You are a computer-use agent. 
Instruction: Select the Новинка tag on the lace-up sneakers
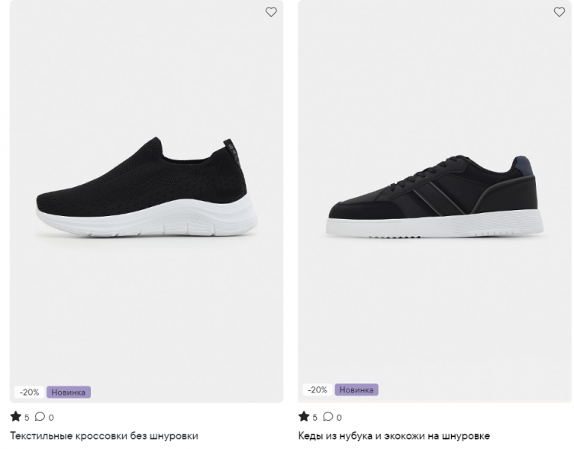tap(356, 390)
